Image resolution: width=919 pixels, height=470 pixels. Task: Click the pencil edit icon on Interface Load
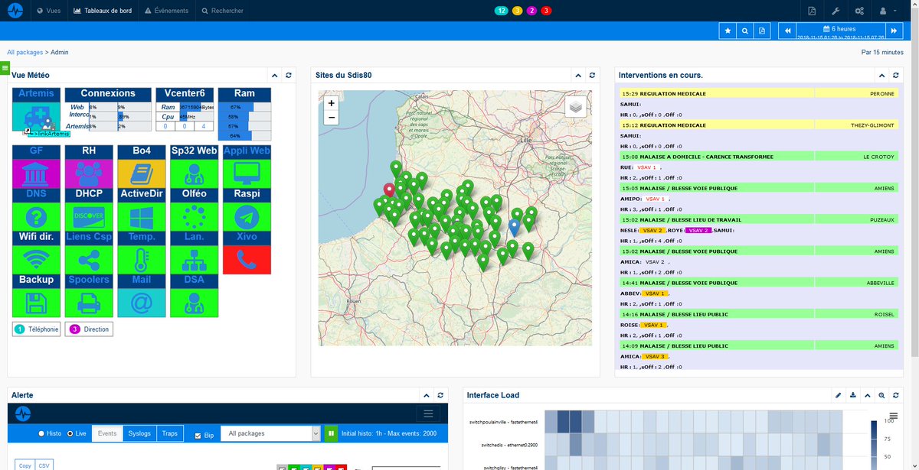pyautogui.click(x=838, y=395)
